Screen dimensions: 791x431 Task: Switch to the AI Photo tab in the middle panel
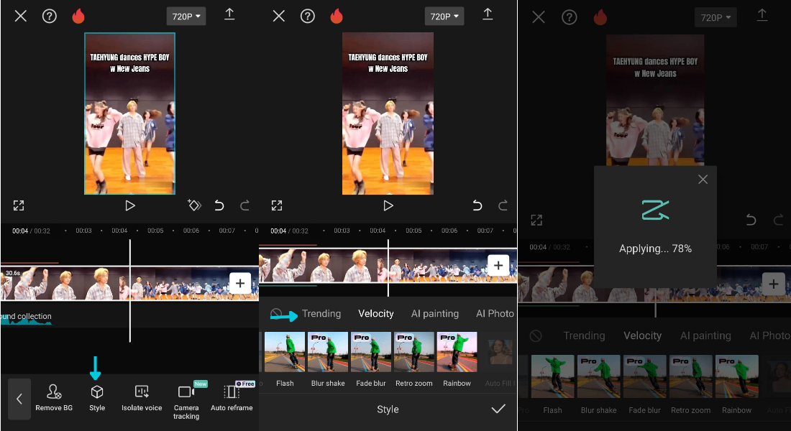[495, 313]
